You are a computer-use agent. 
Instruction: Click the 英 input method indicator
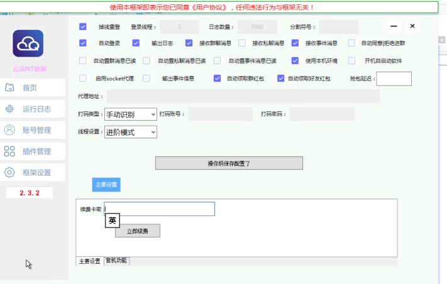tap(112, 221)
